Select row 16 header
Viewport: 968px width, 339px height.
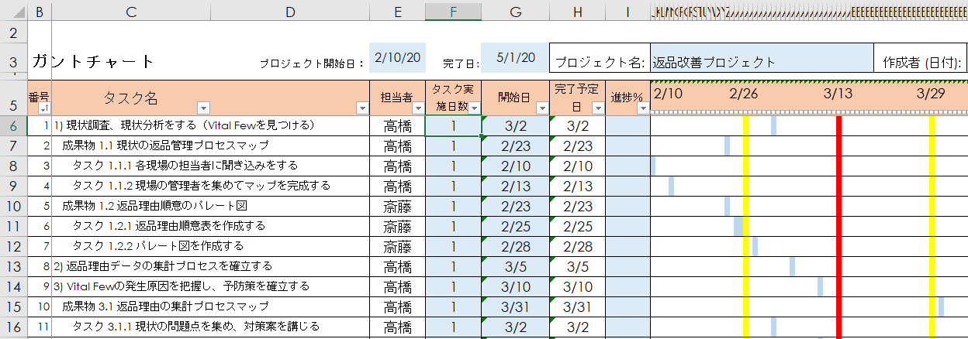[13, 327]
